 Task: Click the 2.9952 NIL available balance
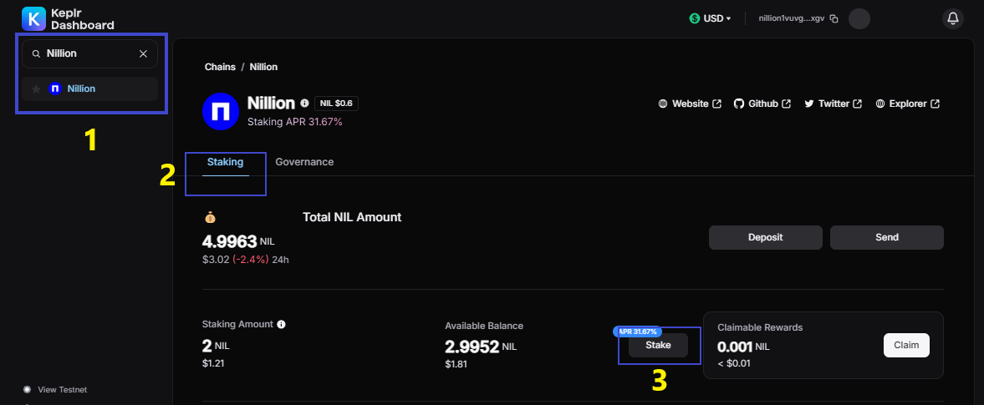pos(481,347)
